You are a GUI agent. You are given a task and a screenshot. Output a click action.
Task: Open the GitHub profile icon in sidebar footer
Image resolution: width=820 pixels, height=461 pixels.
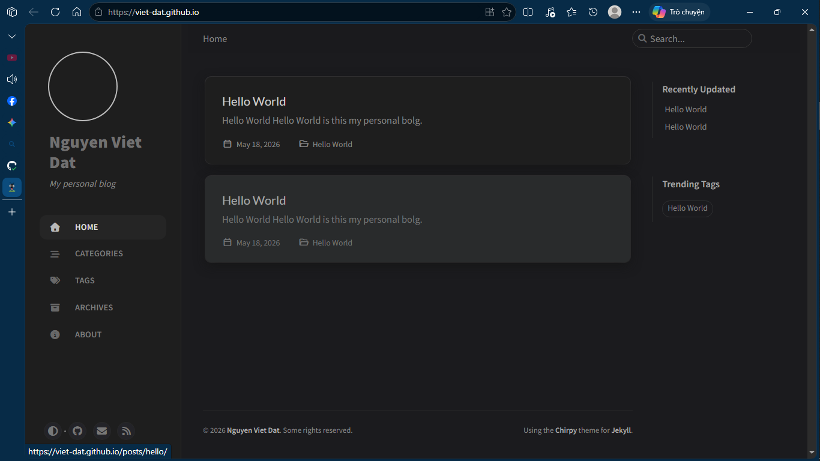click(x=77, y=431)
